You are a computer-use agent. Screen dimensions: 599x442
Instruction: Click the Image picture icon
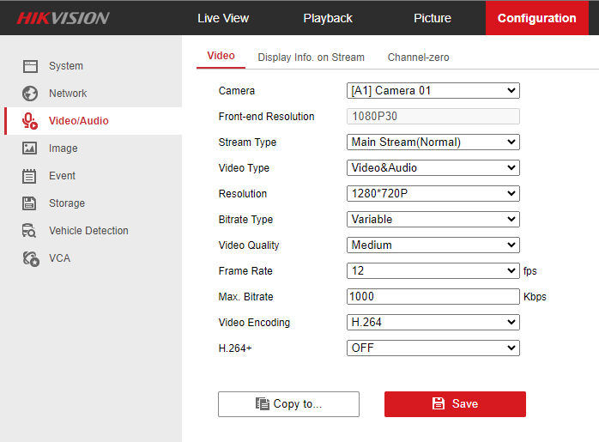point(30,148)
